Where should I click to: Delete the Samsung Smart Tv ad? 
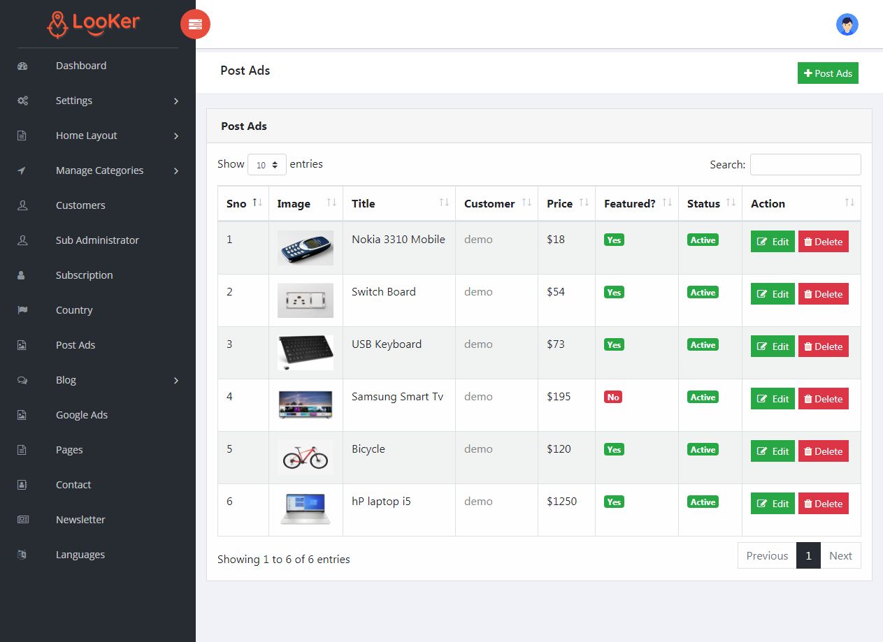pos(823,399)
